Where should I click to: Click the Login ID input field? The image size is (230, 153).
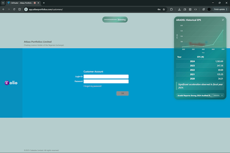[106, 77]
